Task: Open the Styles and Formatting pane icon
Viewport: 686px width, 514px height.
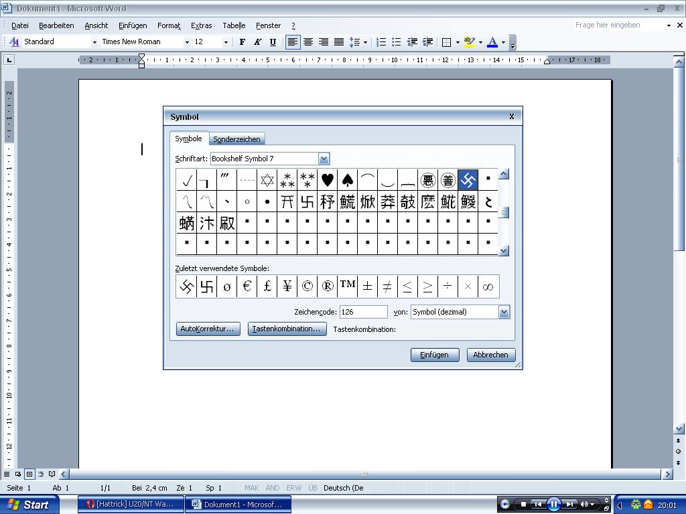Action: point(14,42)
